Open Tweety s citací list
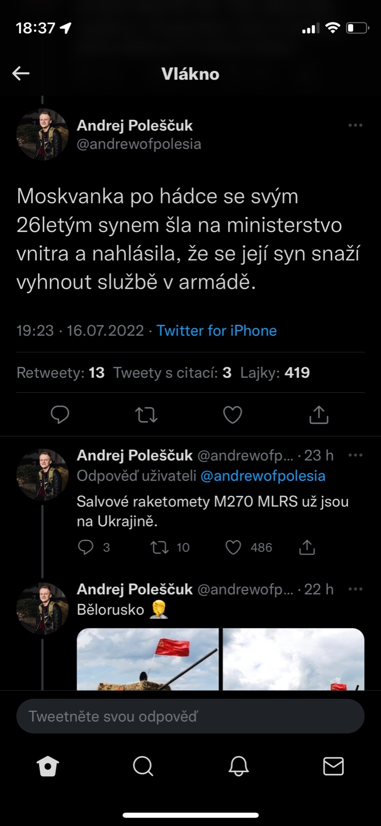This screenshot has height=826, width=381. click(x=172, y=373)
